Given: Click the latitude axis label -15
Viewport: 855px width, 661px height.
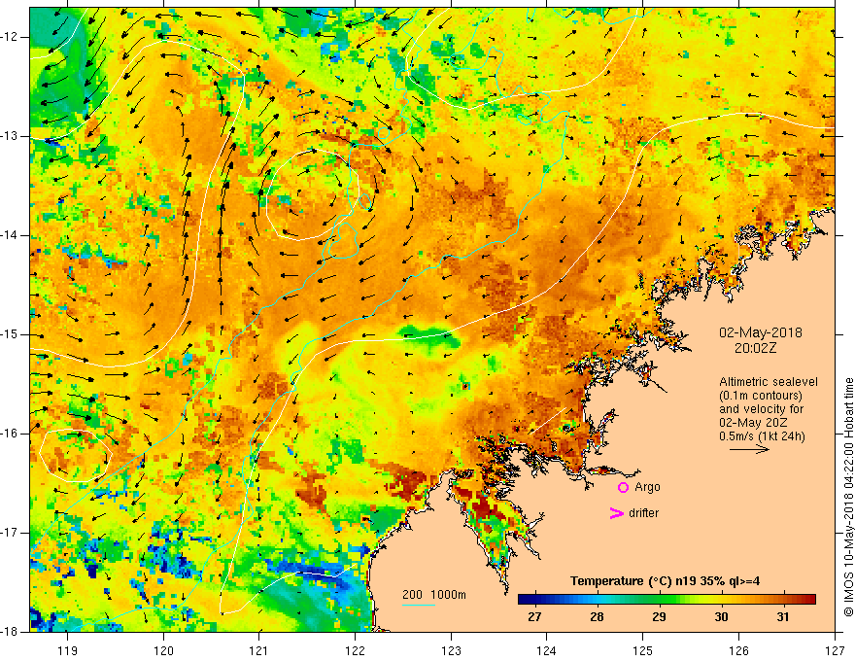Looking at the screenshot, I should pyautogui.click(x=10, y=334).
